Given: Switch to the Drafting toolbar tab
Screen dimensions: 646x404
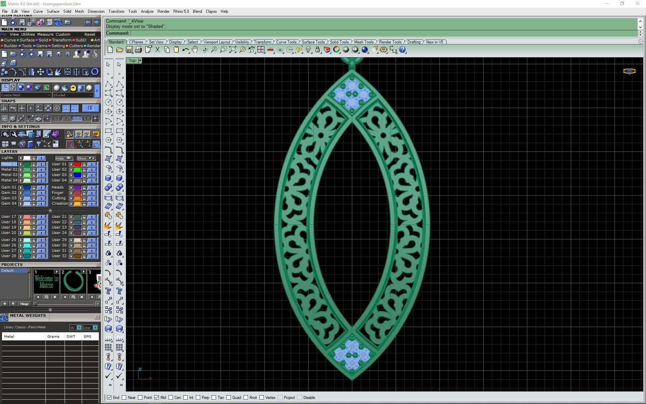Looking at the screenshot, I should tap(414, 42).
